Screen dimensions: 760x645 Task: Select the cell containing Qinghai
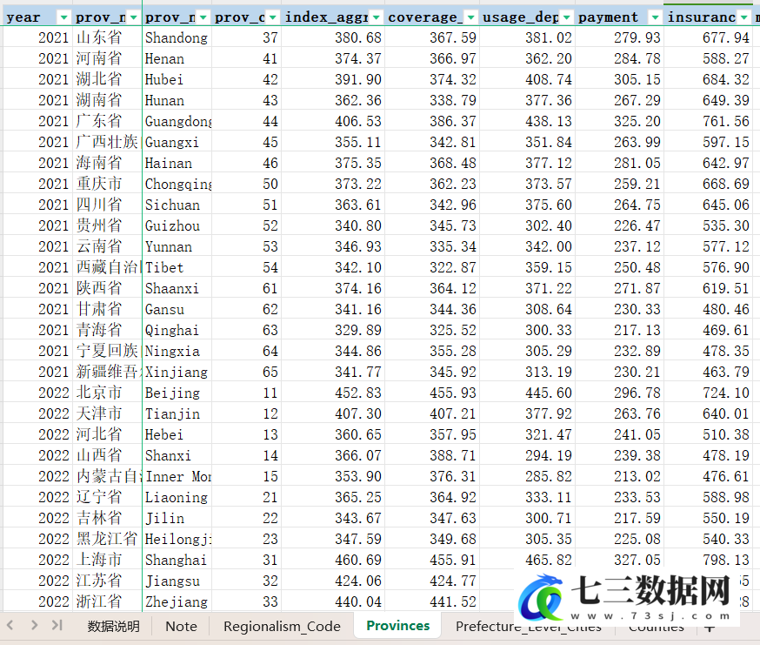click(x=177, y=330)
